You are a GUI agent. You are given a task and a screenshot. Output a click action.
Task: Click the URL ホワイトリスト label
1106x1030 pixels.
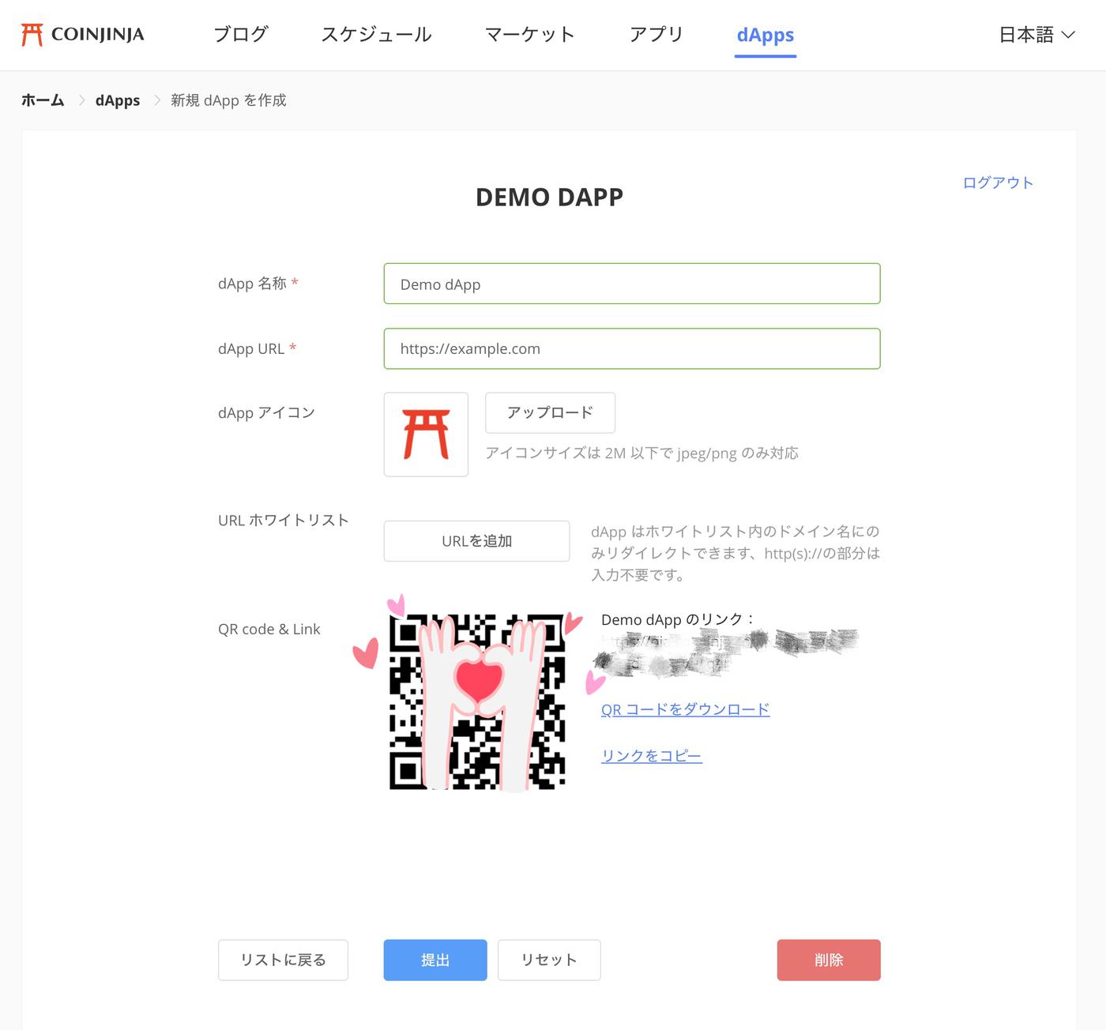pyautogui.click(x=283, y=520)
